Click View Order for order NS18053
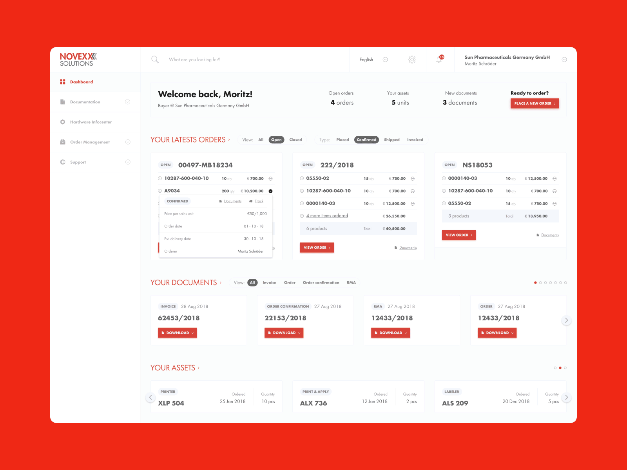Viewport: 627px width, 470px height. pyautogui.click(x=459, y=235)
